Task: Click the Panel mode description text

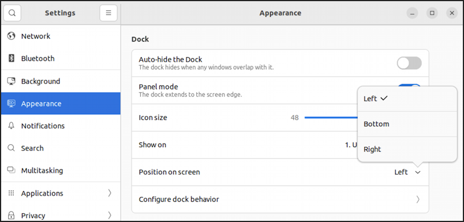Action: 190,95
